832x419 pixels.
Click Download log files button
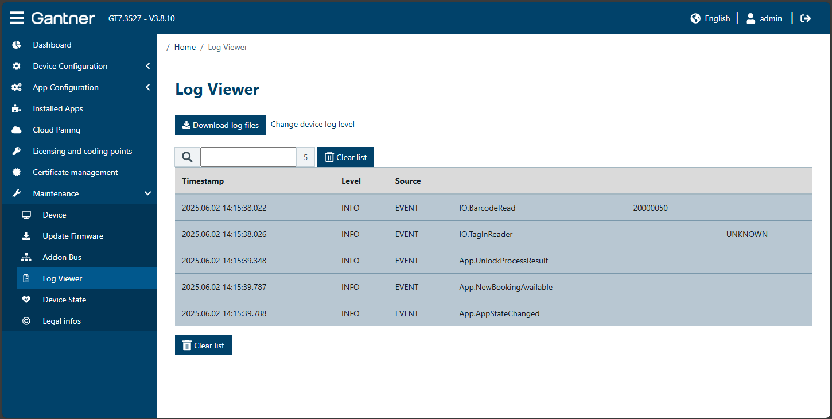(220, 125)
